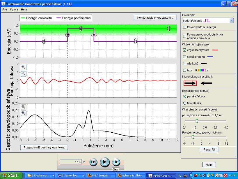Click the left barrier edge horizontal handle
The image size is (238, 179).
68,35
